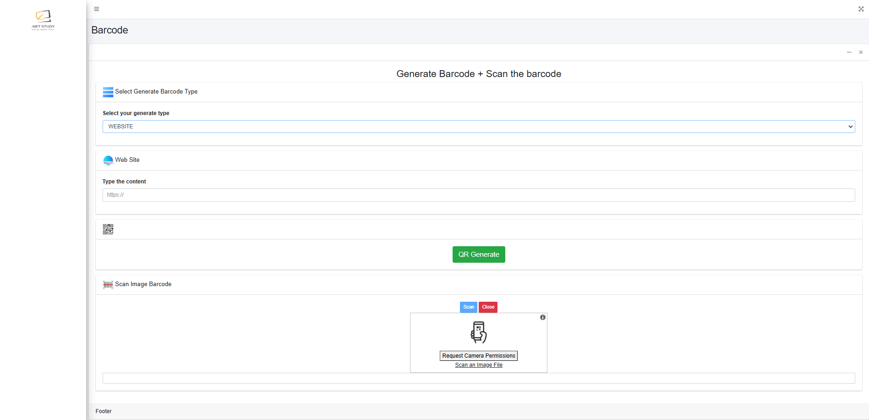Close the panel with the x icon

[x=861, y=52]
